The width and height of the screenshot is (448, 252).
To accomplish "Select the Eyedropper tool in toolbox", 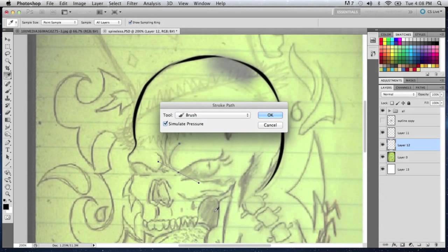I will pos(7,76).
